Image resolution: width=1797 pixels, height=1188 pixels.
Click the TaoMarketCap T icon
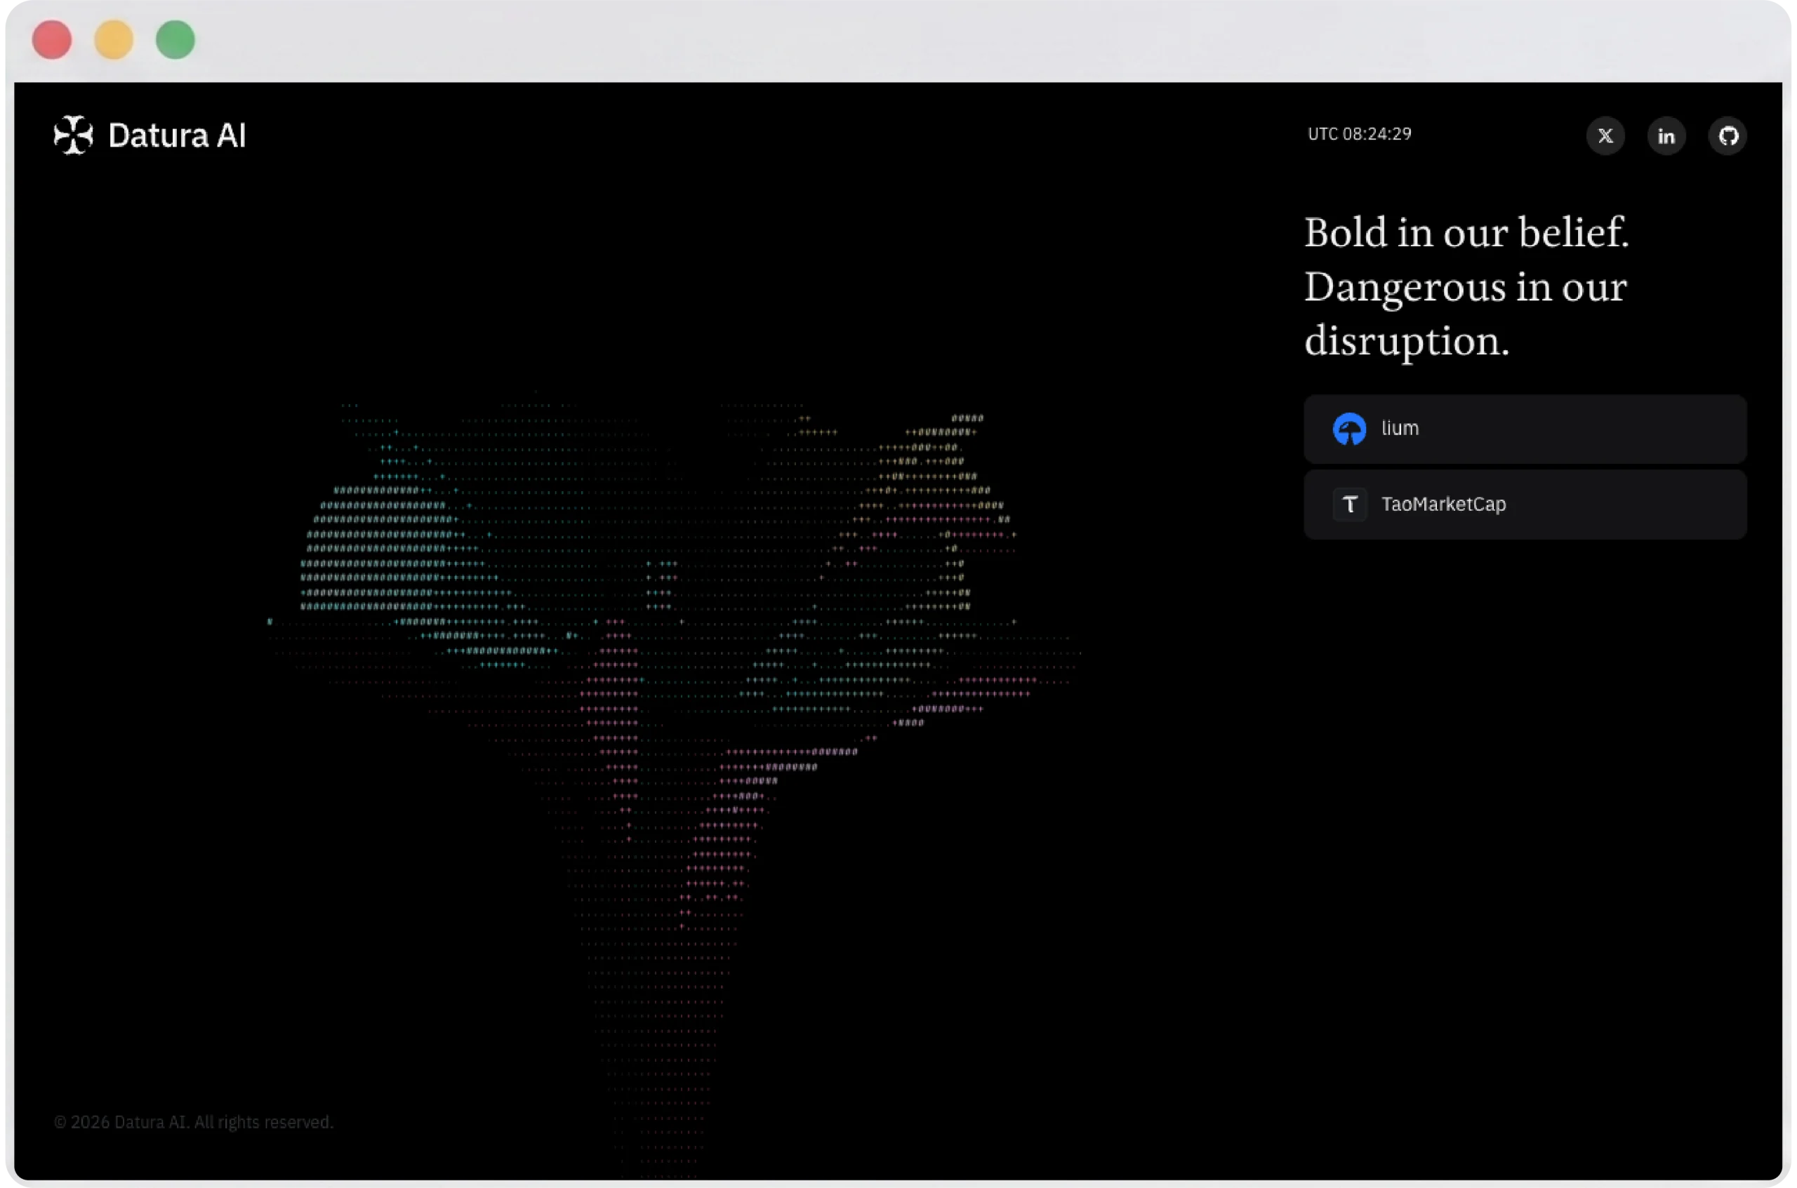(1349, 505)
